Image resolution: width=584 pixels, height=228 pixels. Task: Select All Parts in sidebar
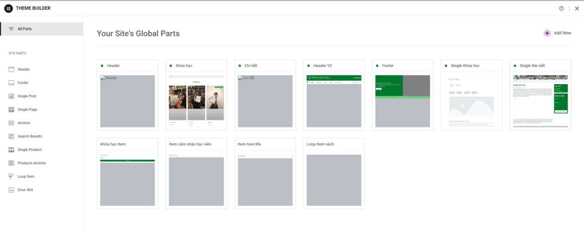click(x=42, y=29)
